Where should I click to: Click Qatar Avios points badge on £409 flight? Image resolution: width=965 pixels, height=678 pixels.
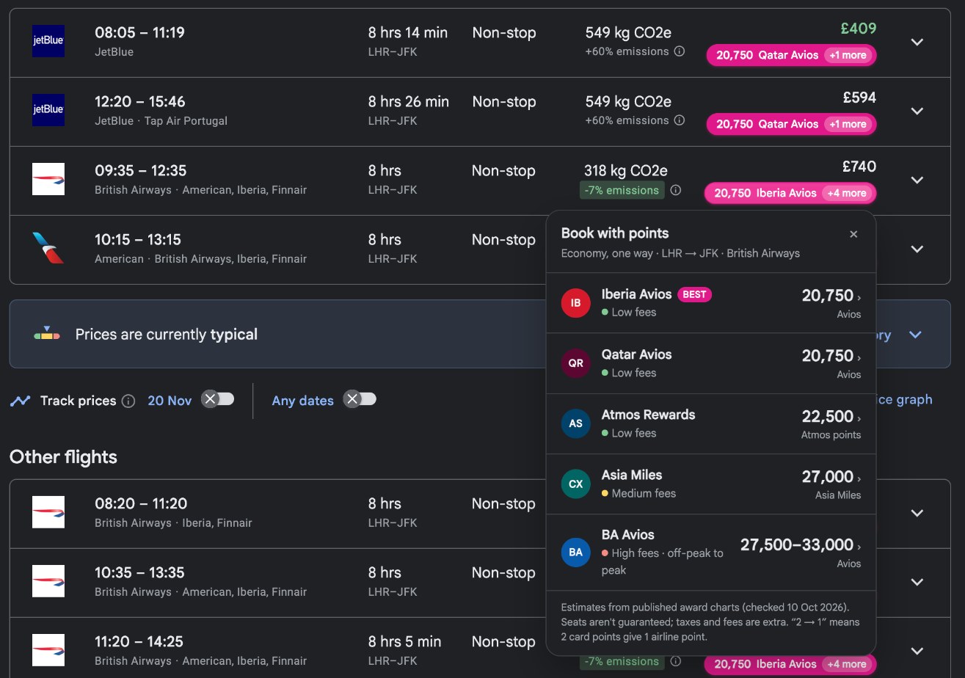791,55
